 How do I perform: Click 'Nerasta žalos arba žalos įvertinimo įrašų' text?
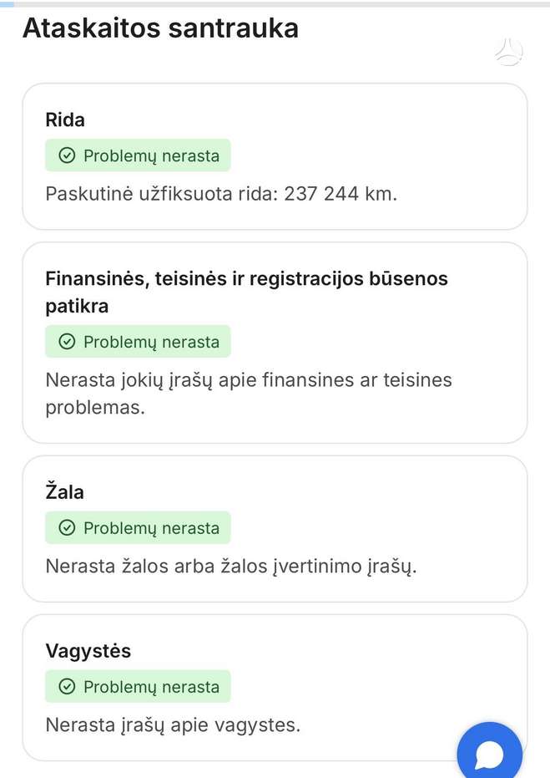pos(231,566)
